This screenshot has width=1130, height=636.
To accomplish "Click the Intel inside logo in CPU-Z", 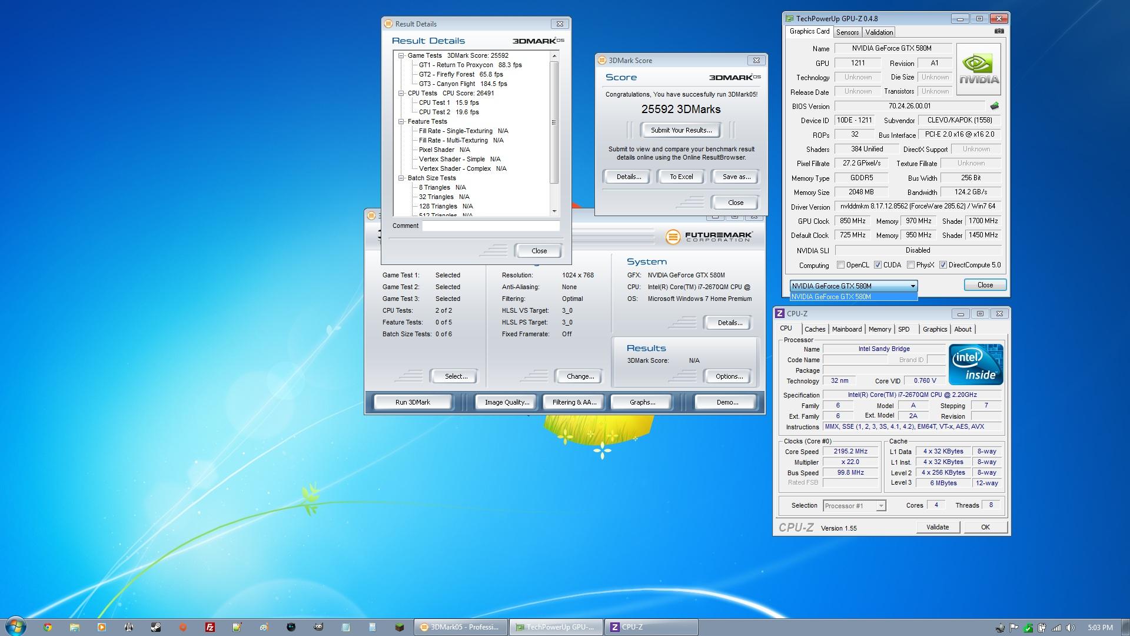I will (976, 365).
